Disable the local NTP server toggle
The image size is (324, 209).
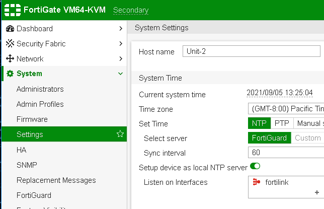point(255,166)
